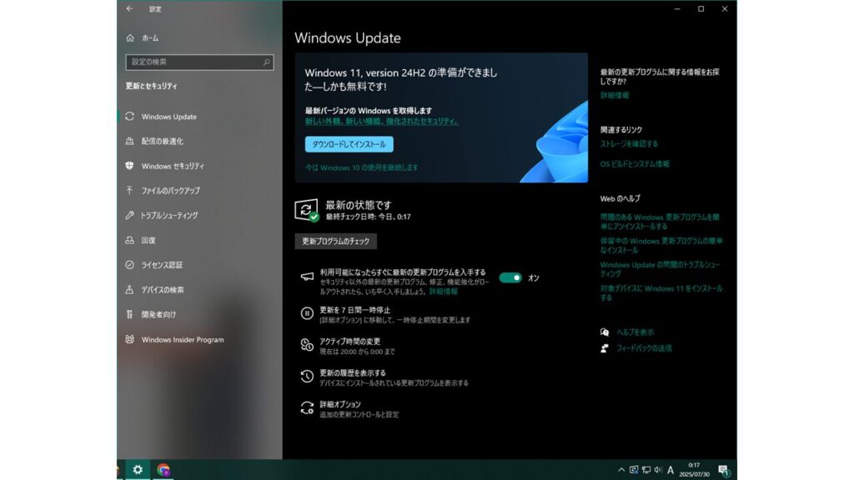This screenshot has width=854, height=480.
Task: Click the 関連するリンク heading
Action: (620, 129)
